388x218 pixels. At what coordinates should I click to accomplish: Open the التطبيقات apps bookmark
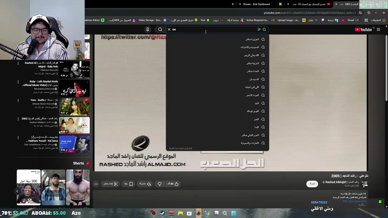coord(373,20)
